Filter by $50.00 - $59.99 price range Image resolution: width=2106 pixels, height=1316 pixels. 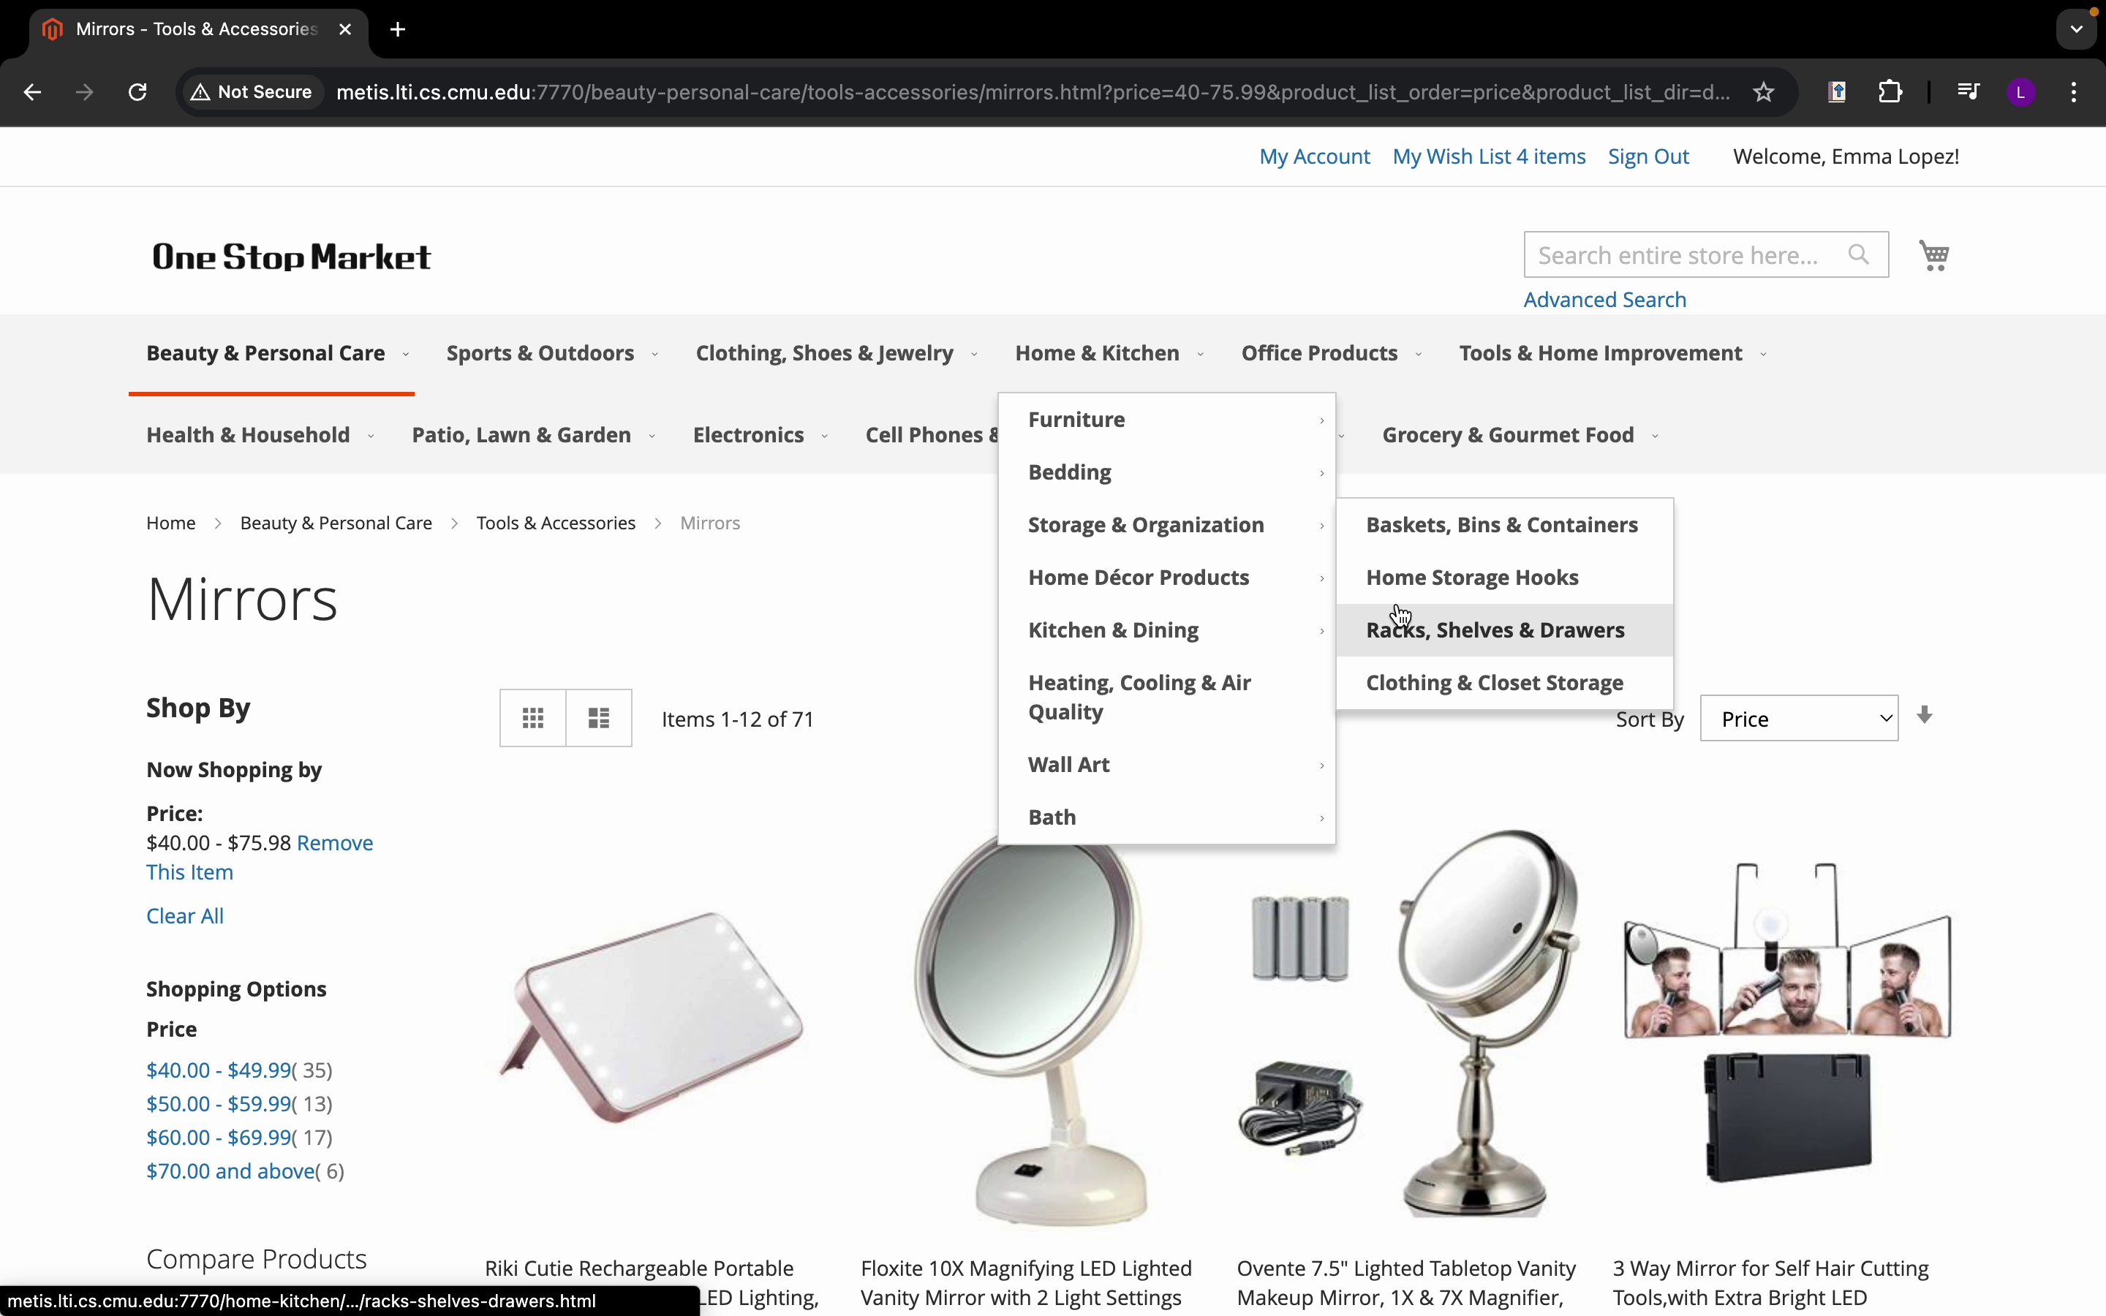(219, 1104)
